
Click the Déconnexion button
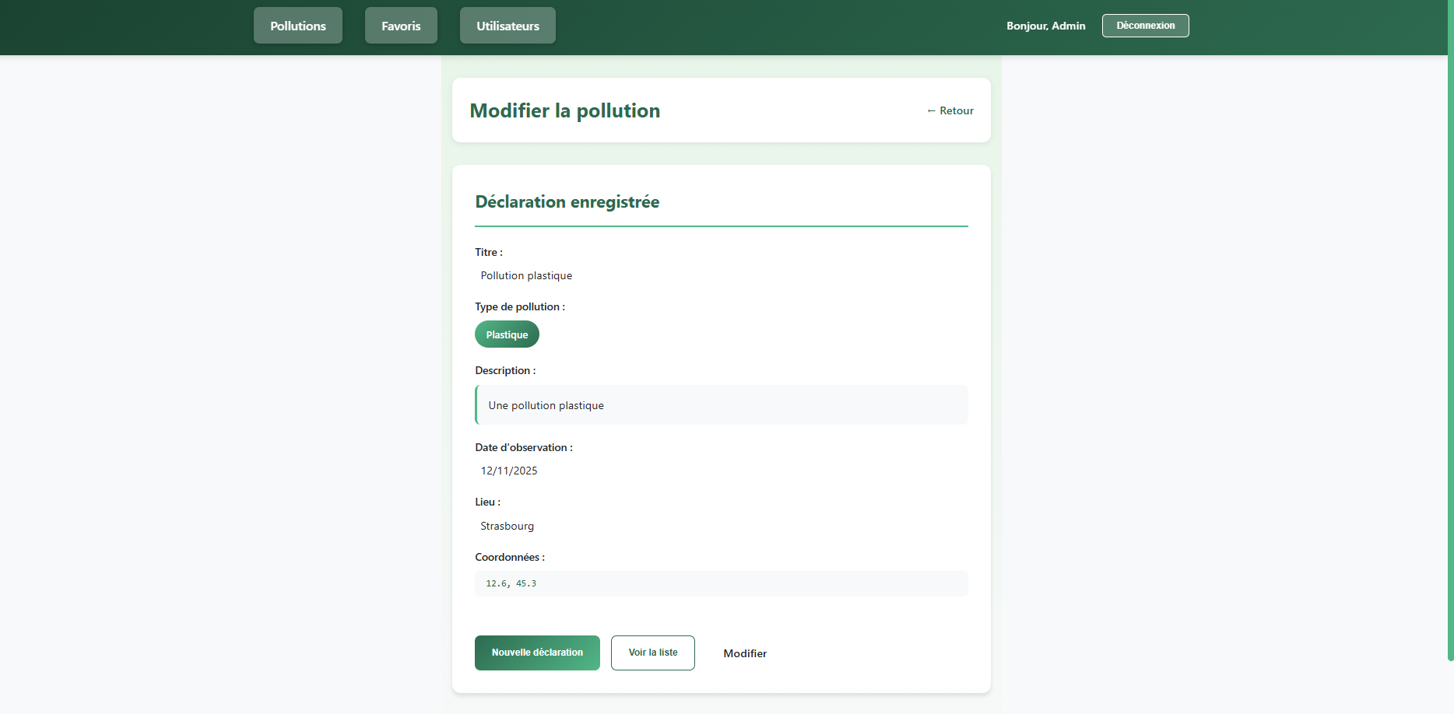[x=1146, y=26]
